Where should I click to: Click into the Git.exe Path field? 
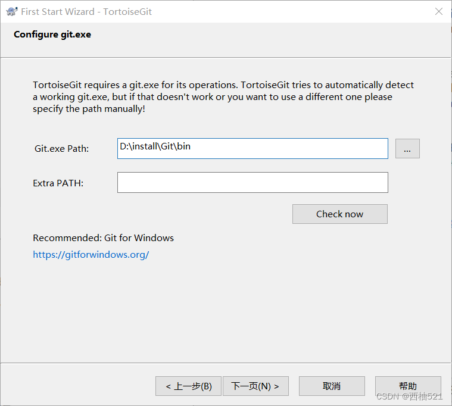click(253, 148)
